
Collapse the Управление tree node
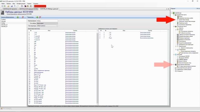(176, 49)
